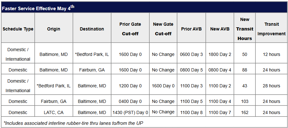Click the Transit Improvement column header
This screenshot has height=128, width=288.
[x=271, y=29]
